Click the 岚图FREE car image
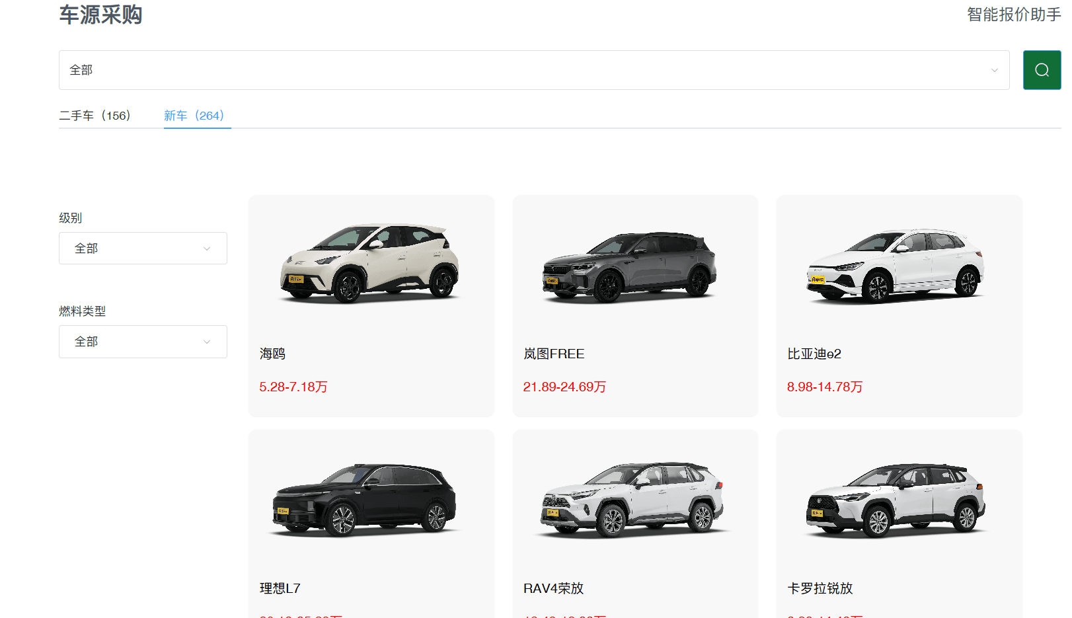This screenshot has height=618, width=1072. tap(629, 266)
